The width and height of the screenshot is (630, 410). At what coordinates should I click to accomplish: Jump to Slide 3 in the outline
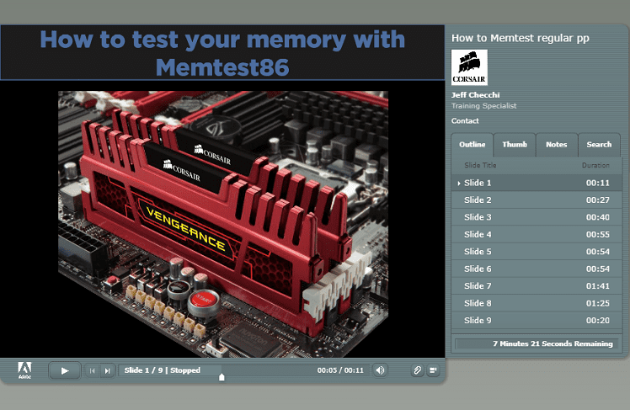pos(537,217)
